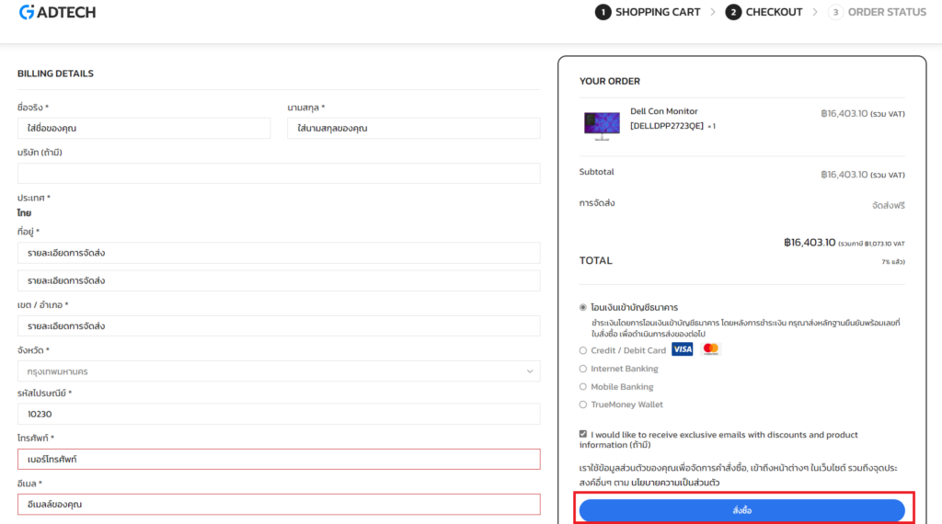The height and width of the screenshot is (524, 942).
Task: Click the Visa card icon
Action: (682, 349)
